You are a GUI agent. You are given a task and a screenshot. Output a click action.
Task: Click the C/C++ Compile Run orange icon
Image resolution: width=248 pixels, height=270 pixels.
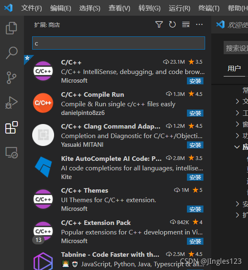tap(43, 103)
